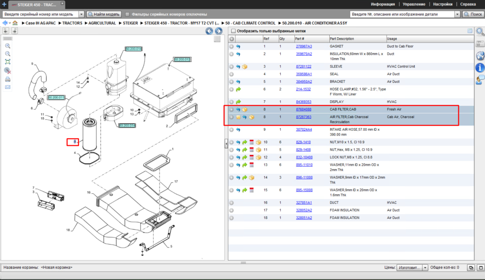This screenshot has height=280, width=485.
Task: Click the home icon in breadcrumb
Action: (x=15, y=23)
